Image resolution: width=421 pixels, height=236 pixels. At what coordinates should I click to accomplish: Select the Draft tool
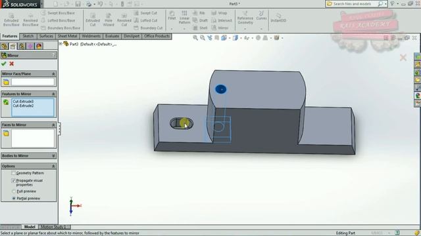click(200, 20)
